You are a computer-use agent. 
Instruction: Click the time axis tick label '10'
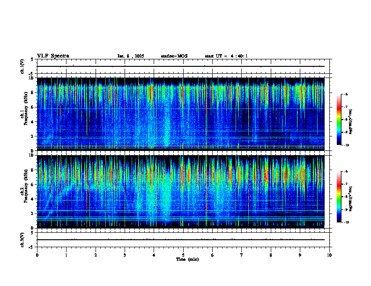pos(329,255)
